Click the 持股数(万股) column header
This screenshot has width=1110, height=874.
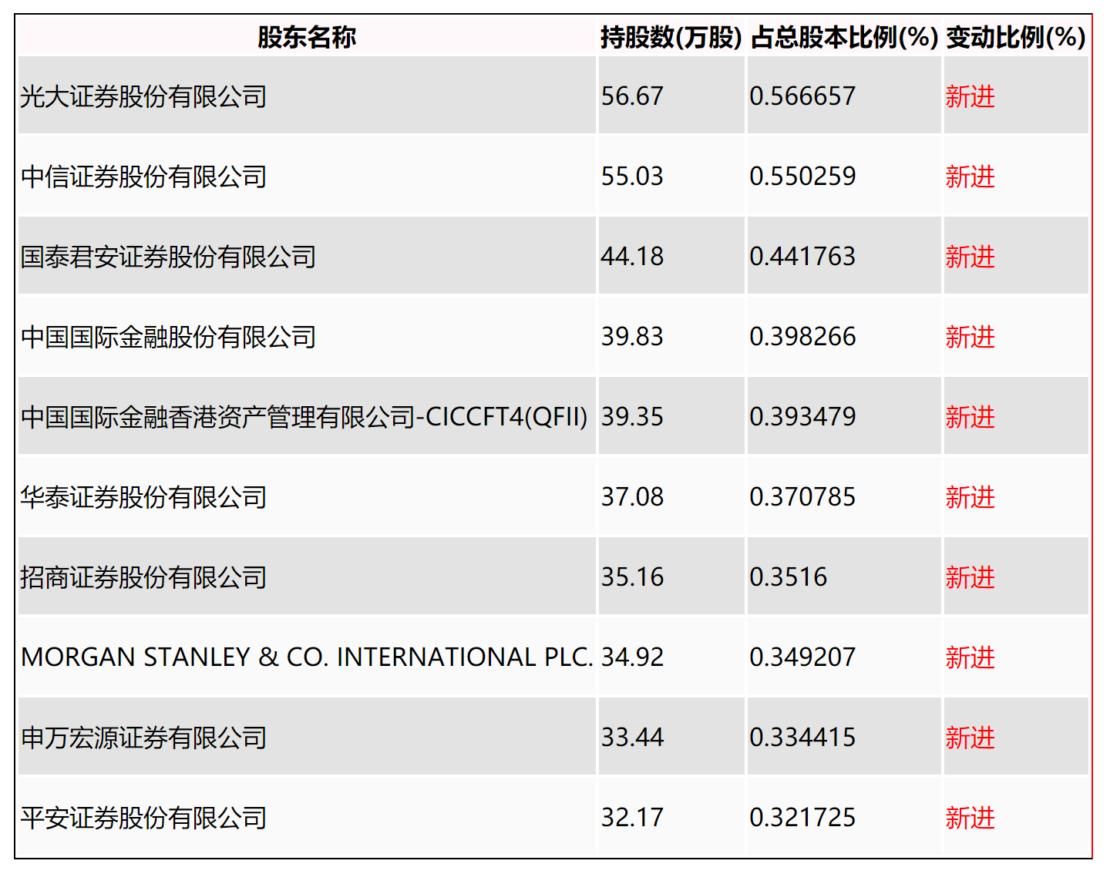671,37
